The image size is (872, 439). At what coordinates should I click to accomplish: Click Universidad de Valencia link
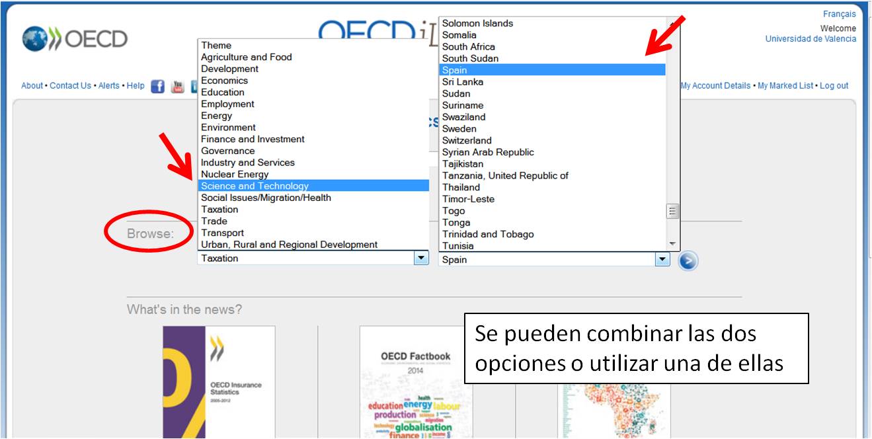click(811, 39)
